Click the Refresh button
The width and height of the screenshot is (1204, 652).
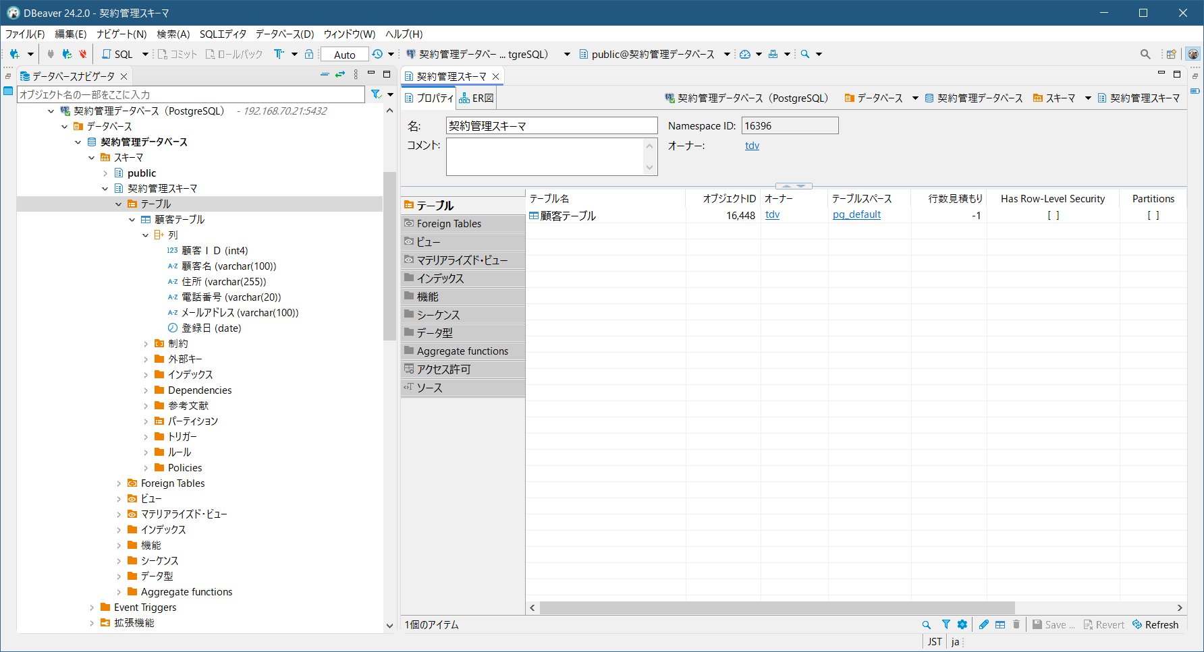pos(1155,625)
